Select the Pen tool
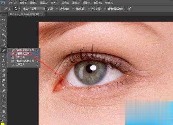The width and height of the screenshot is (173, 125). tap(3, 91)
